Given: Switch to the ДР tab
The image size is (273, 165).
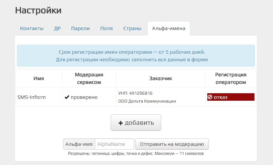Looking at the screenshot, I should point(57,29).
